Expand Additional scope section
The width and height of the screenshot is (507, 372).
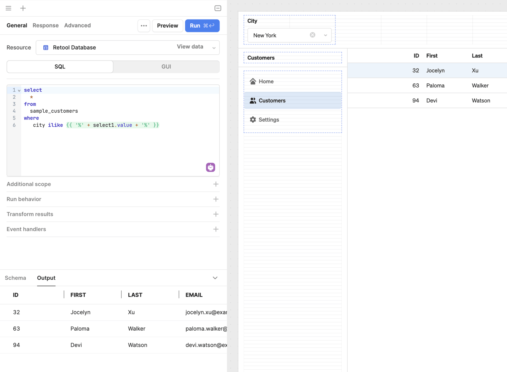(216, 184)
